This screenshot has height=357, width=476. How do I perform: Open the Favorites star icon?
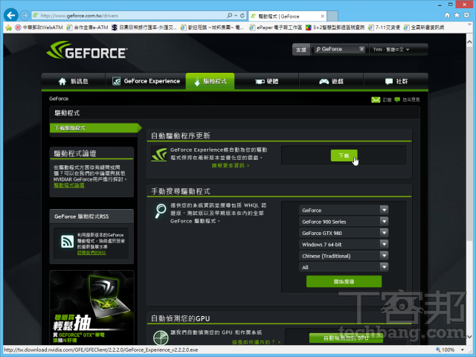tap(457, 15)
